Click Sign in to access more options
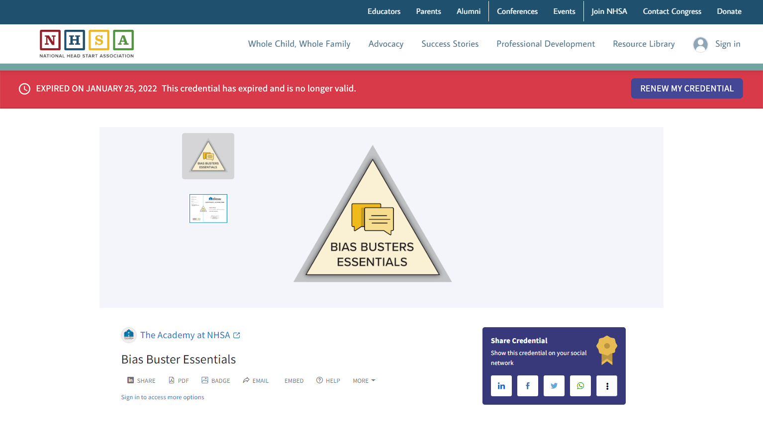Screen dimensions: 763x432 pos(162,397)
